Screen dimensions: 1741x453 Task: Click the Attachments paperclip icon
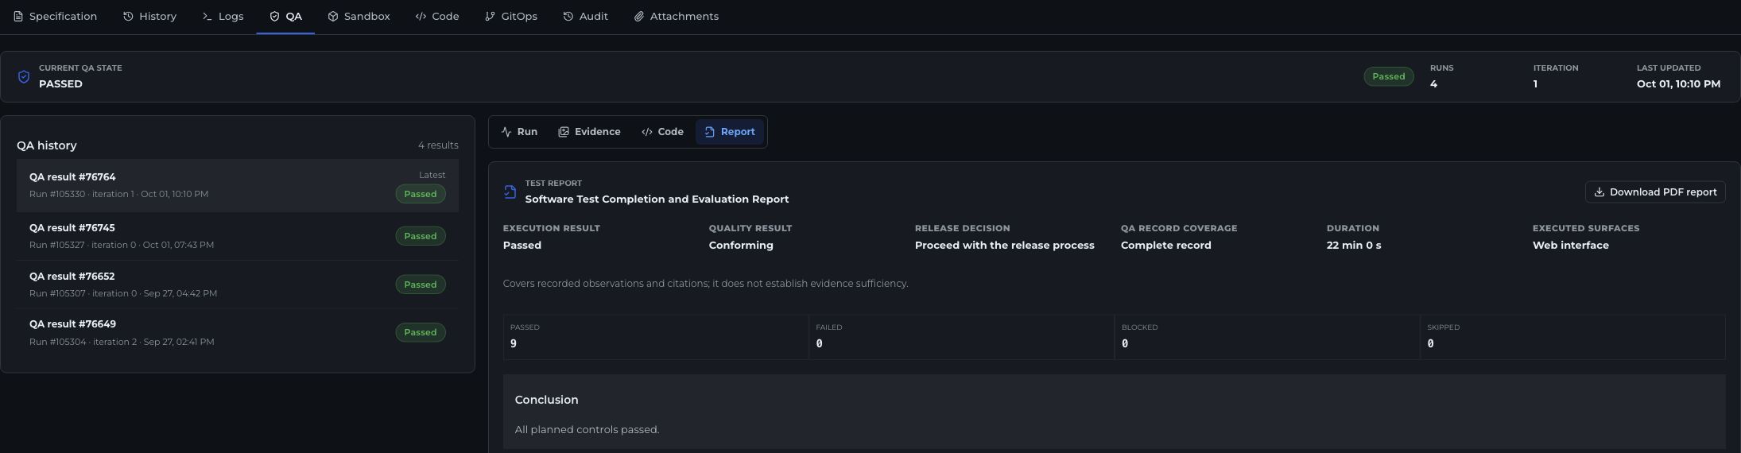(x=638, y=16)
